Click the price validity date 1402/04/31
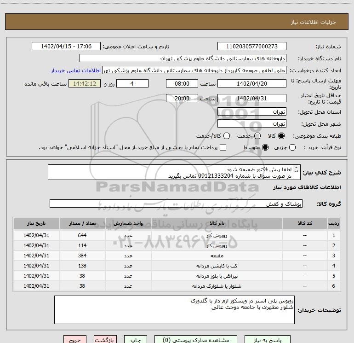 (252, 99)
